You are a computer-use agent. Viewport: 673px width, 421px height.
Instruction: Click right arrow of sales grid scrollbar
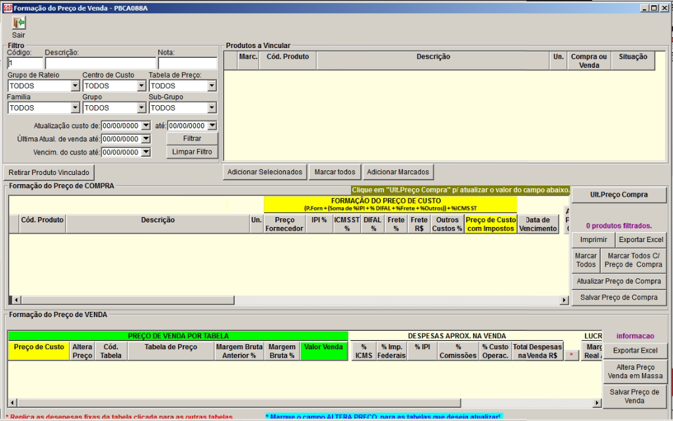click(x=597, y=403)
